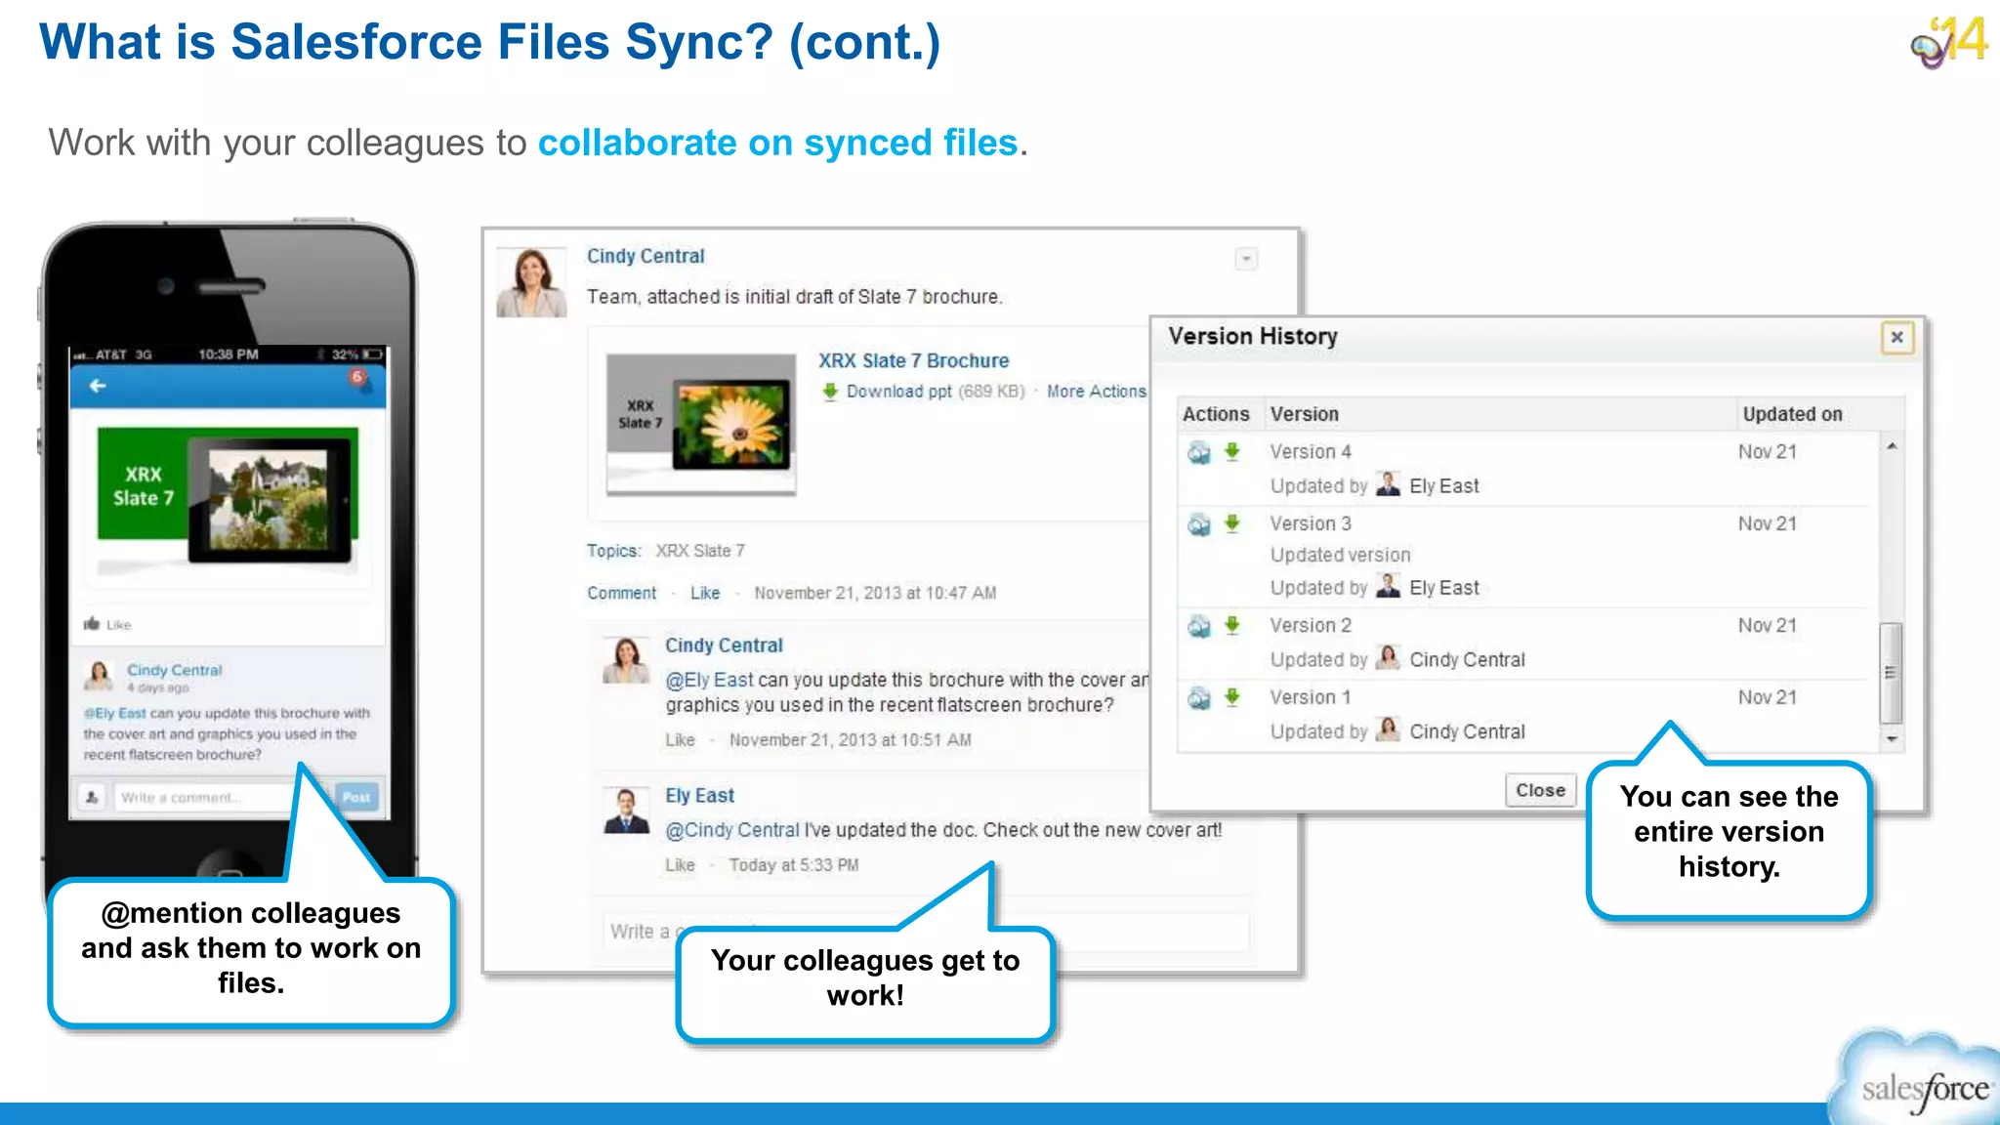The height and width of the screenshot is (1125, 2000).
Task: Open Ely East's profile name in comment
Action: (699, 796)
